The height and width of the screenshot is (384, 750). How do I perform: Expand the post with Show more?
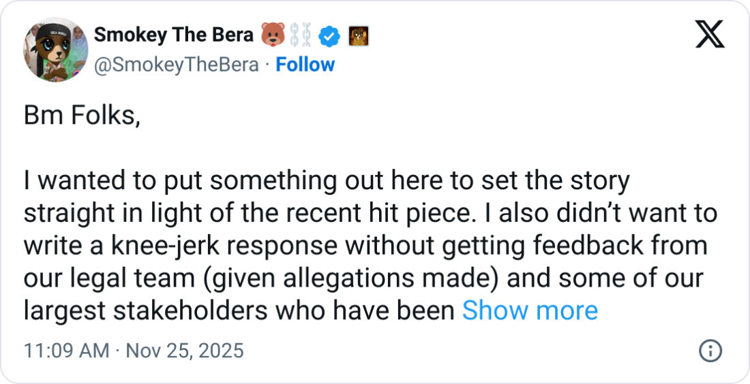pyautogui.click(x=530, y=310)
